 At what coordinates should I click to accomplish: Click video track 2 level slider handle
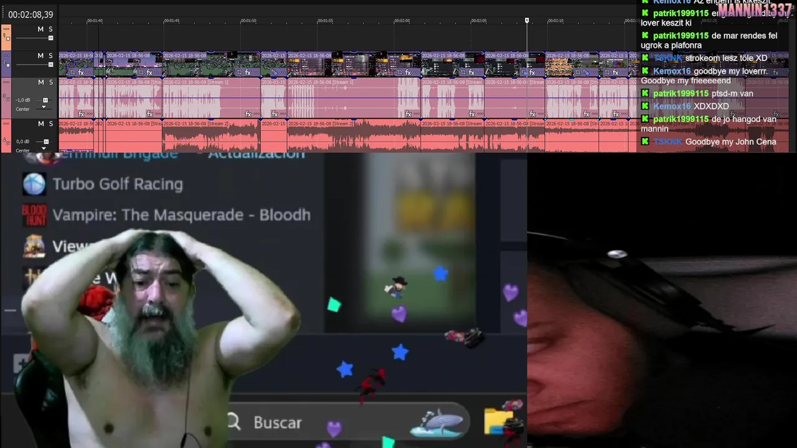50,65
